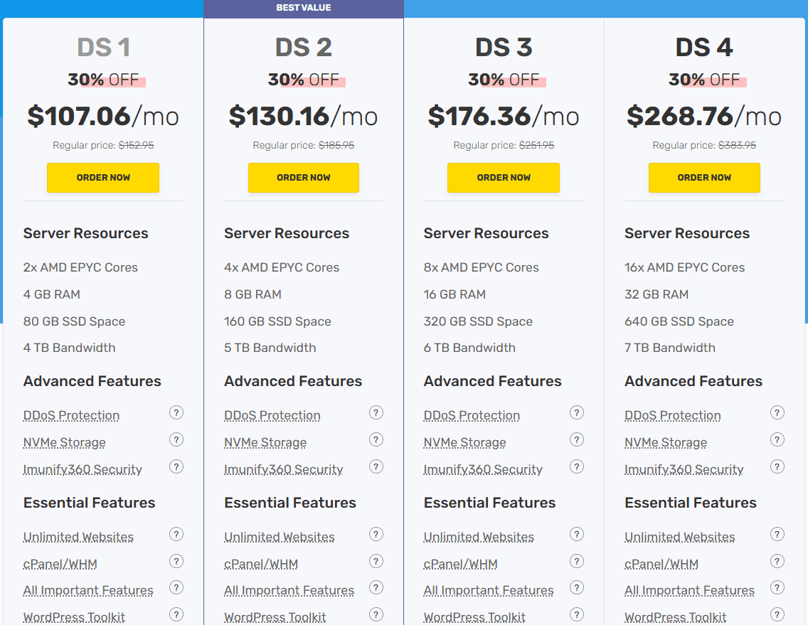
Task: Click help icon beside DS 1 cPanel/WHM
Action: (x=176, y=562)
